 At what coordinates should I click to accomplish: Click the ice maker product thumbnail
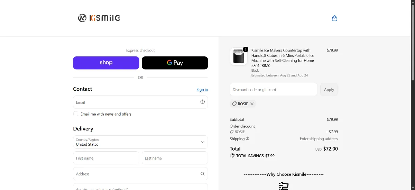click(239, 56)
